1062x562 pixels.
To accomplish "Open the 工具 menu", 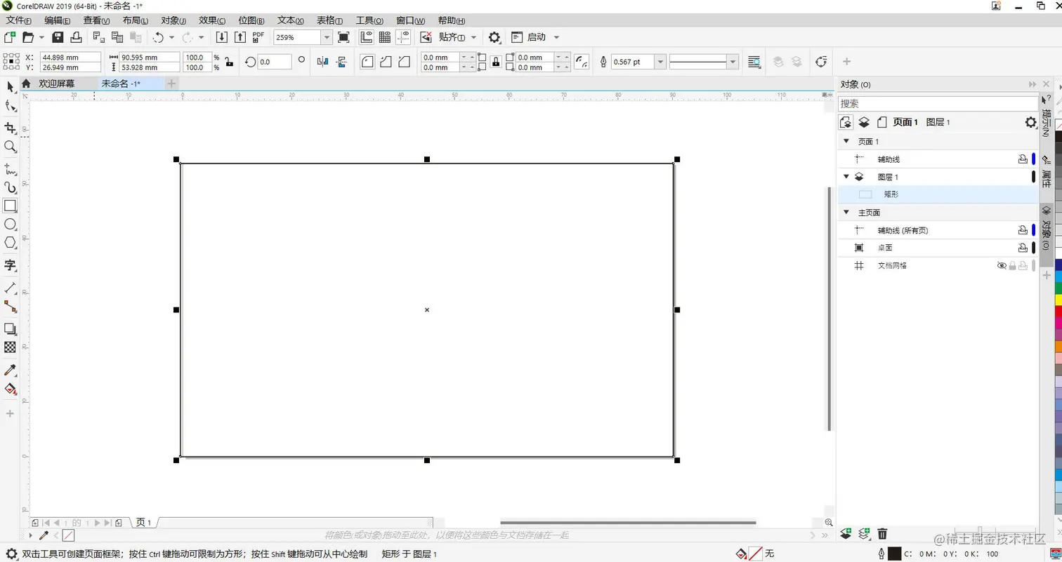I will [369, 20].
